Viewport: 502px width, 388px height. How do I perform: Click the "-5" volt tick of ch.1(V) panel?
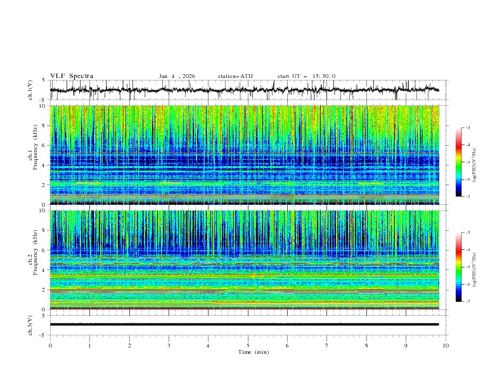coord(43,100)
